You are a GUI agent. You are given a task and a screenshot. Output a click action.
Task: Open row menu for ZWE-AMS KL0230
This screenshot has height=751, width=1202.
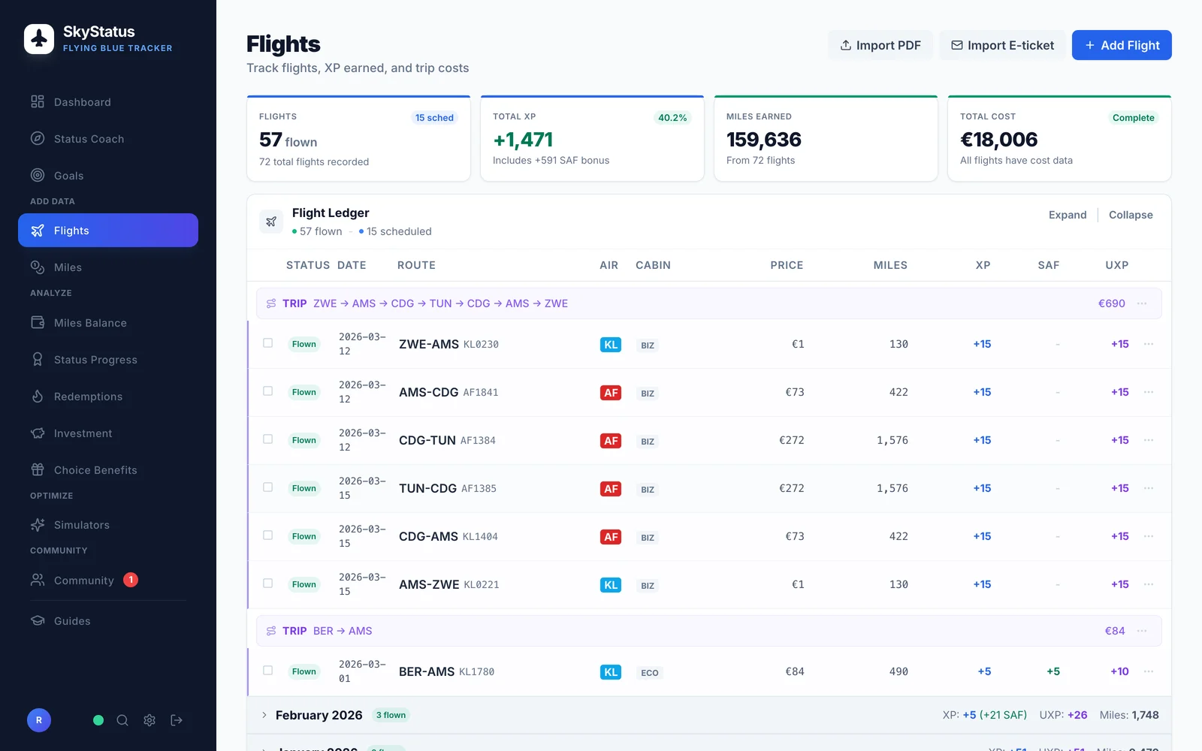[1149, 344]
